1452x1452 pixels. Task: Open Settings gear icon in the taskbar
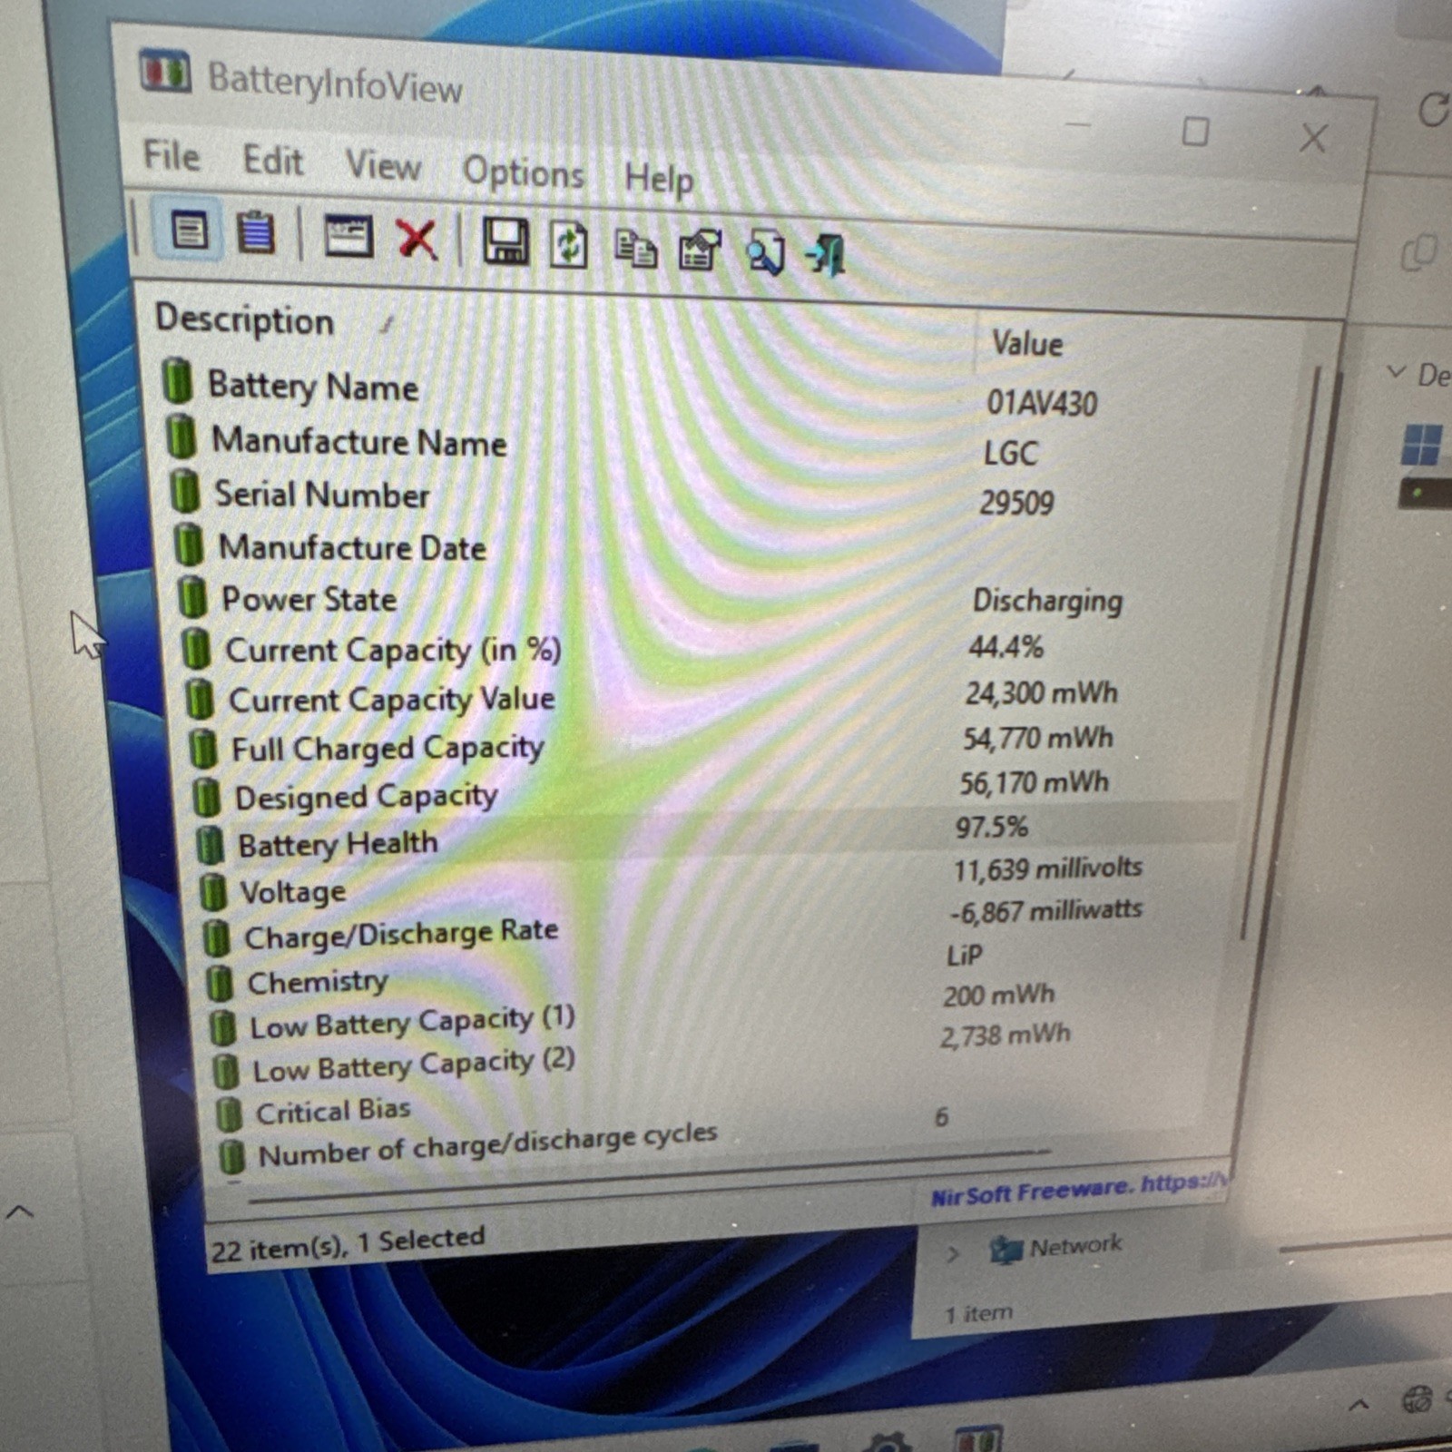tap(888, 1443)
